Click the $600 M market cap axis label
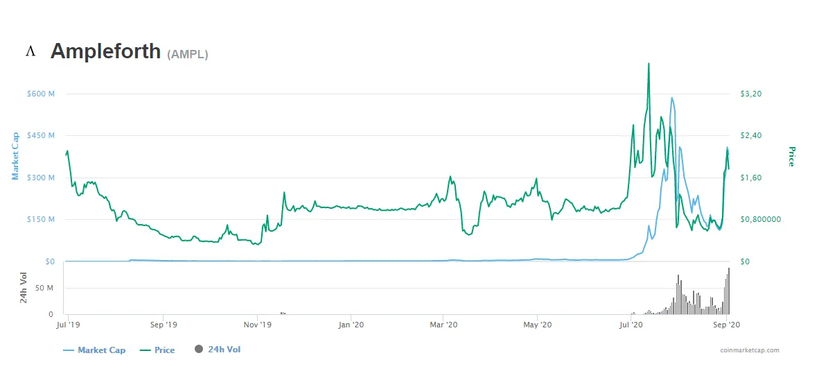 [x=41, y=94]
